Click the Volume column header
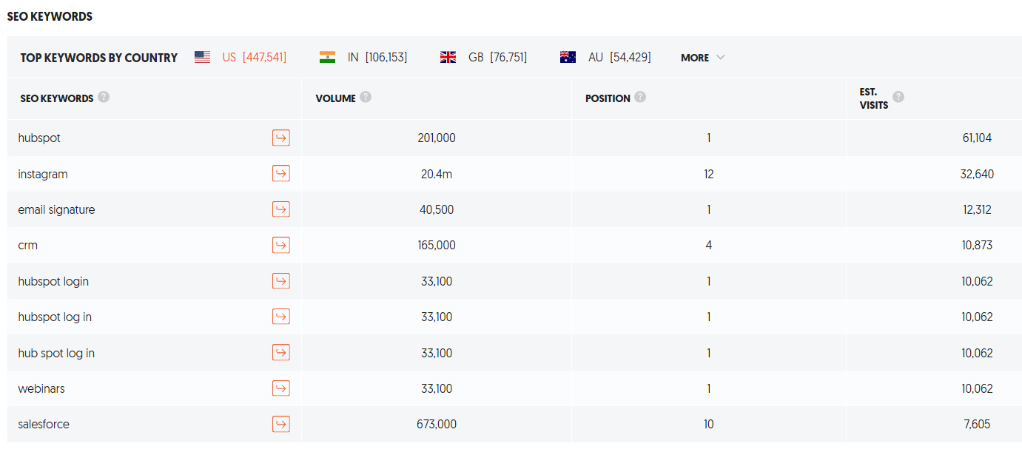1022x452 pixels. [x=335, y=98]
